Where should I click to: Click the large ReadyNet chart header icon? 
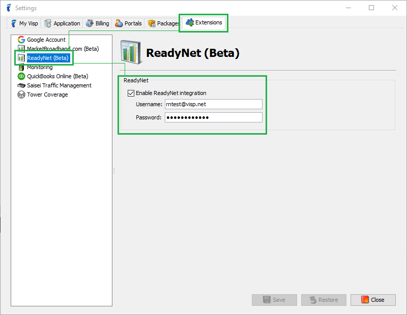click(x=131, y=52)
